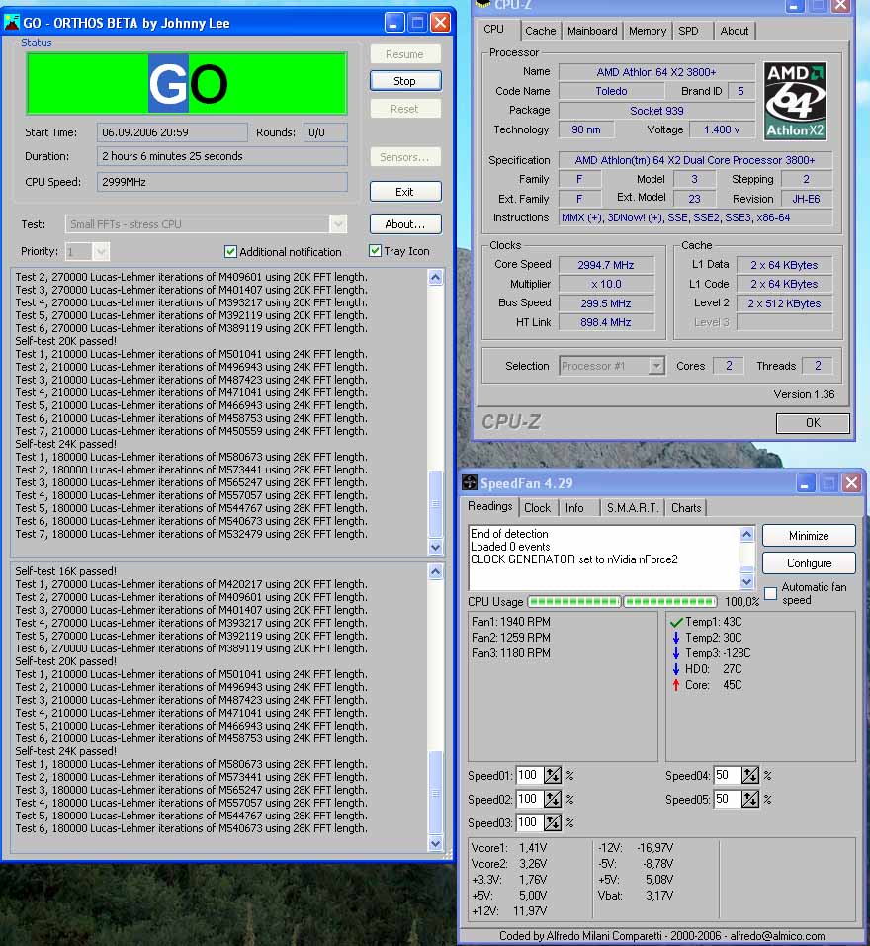Open the Priority dropdown

pyautogui.click(x=101, y=252)
